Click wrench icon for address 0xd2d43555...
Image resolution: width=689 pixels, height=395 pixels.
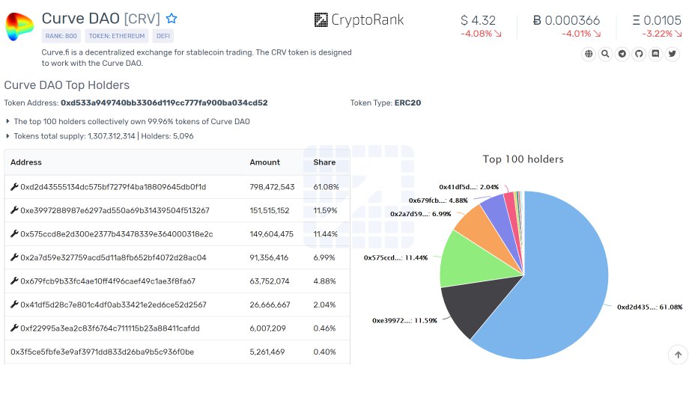point(14,186)
